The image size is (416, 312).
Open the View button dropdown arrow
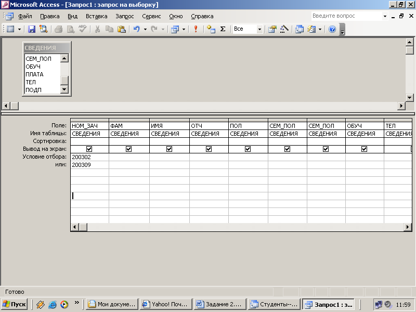point(19,29)
